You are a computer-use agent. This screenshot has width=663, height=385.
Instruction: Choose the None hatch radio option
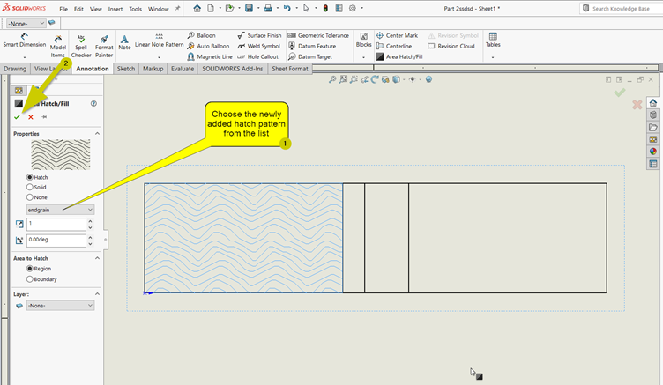coord(32,196)
